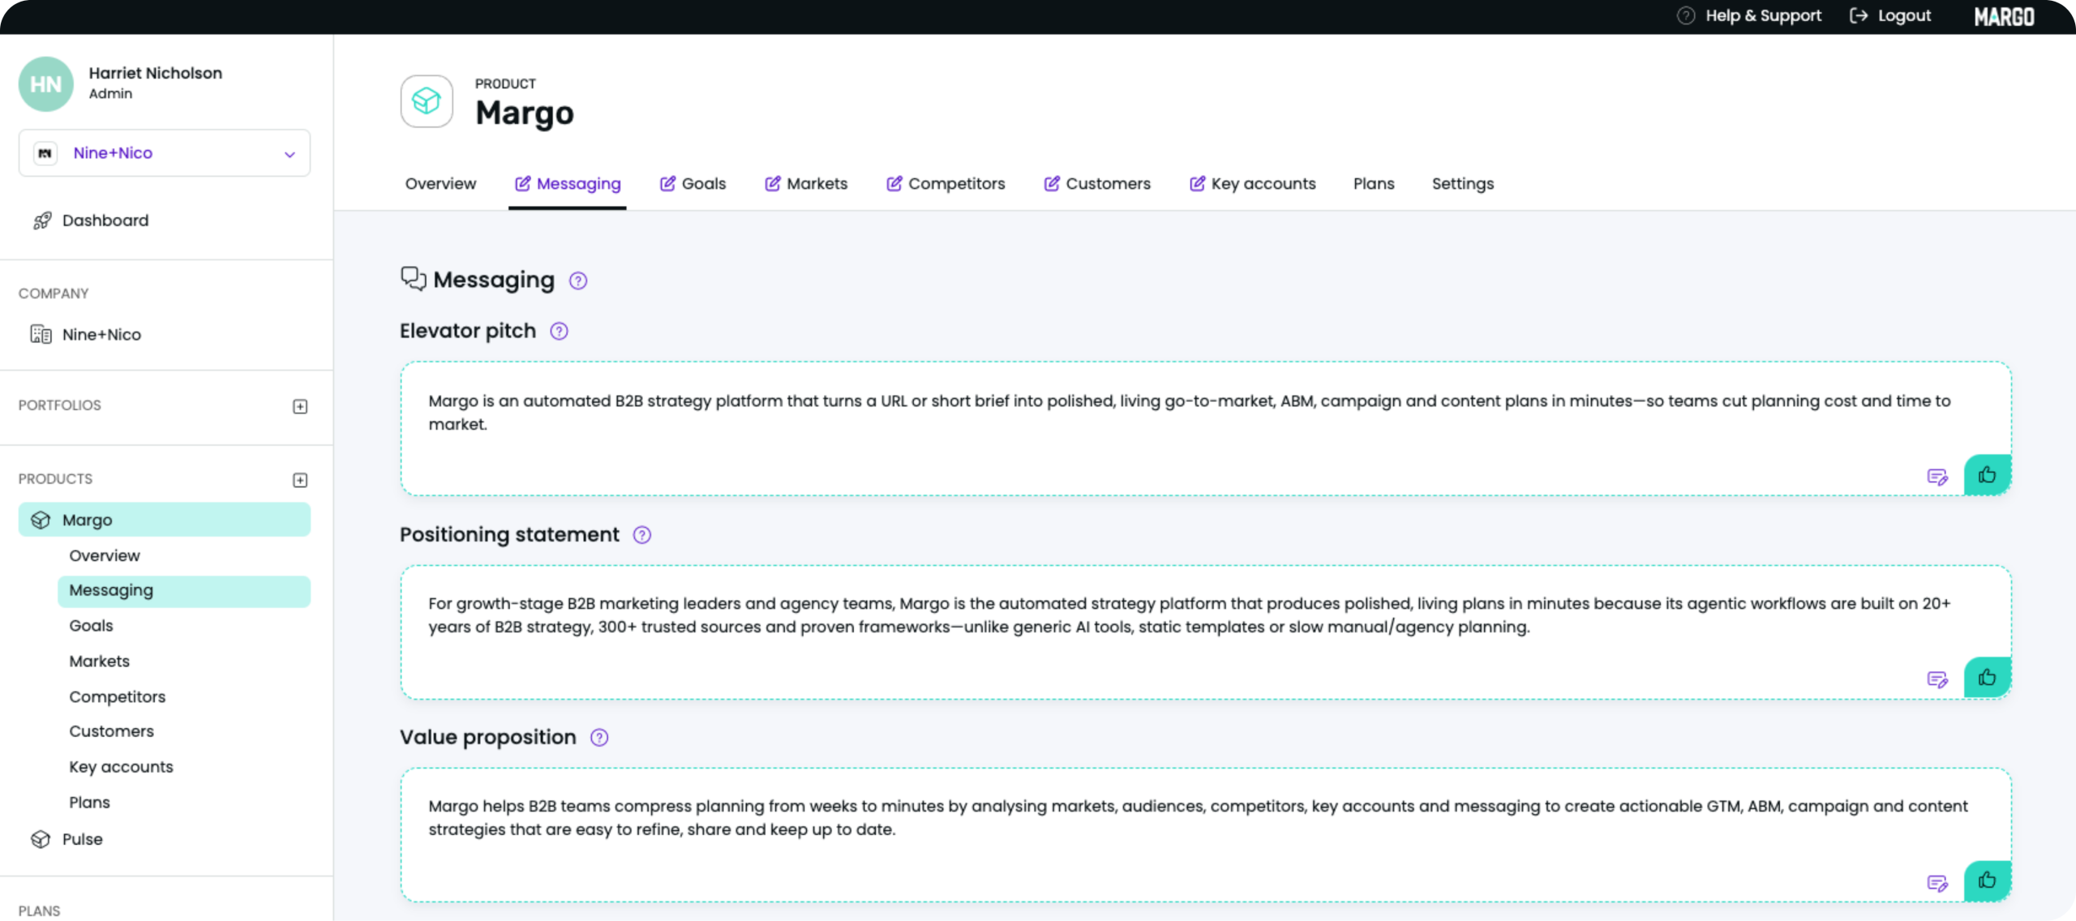The height and width of the screenshot is (921, 2076).
Task: Switch to the Markets tab
Action: tap(806, 184)
